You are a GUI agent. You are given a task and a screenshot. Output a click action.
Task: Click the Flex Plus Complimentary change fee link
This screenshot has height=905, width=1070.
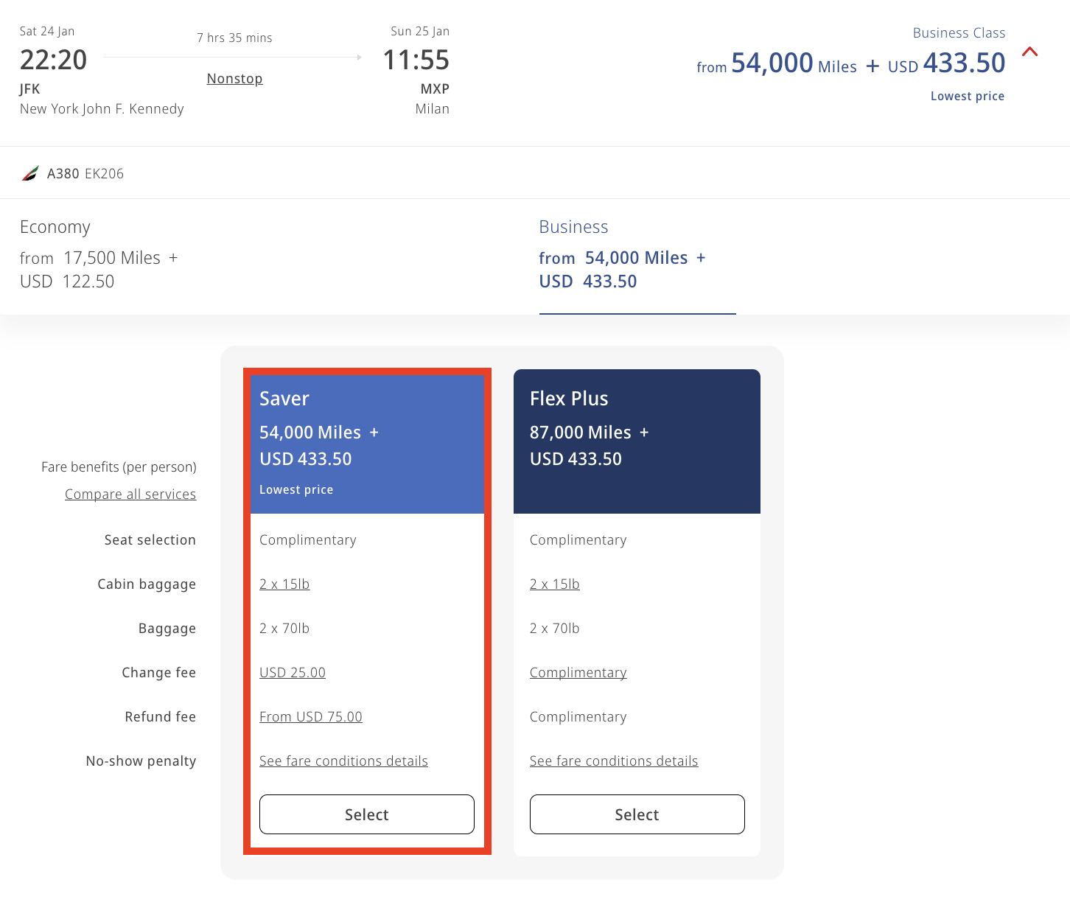click(578, 673)
